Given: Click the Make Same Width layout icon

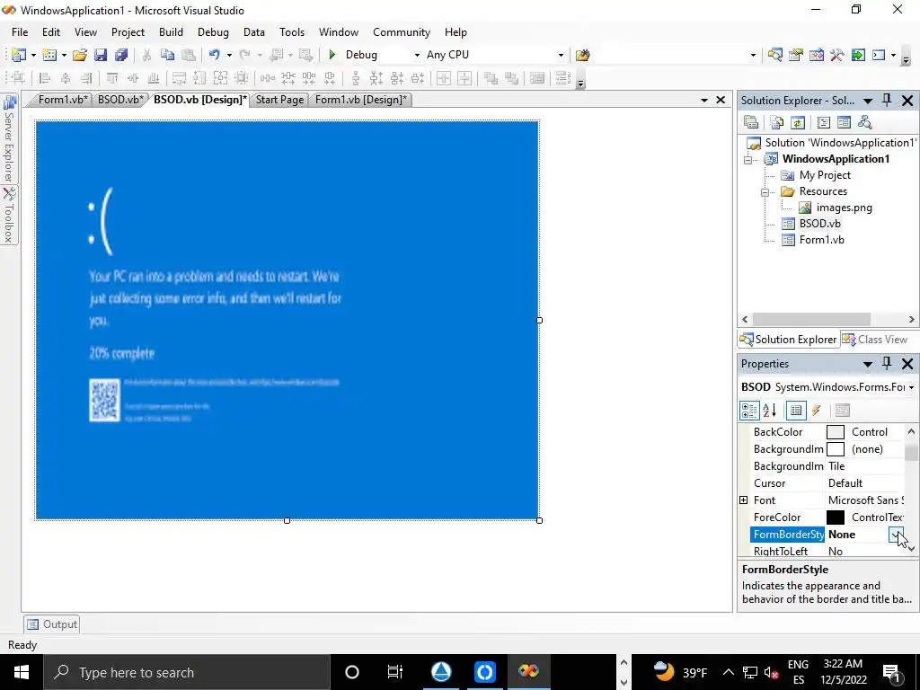Looking at the screenshot, I should pos(179,78).
